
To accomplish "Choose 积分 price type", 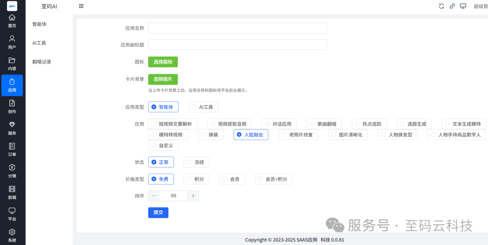I will click(197, 179).
